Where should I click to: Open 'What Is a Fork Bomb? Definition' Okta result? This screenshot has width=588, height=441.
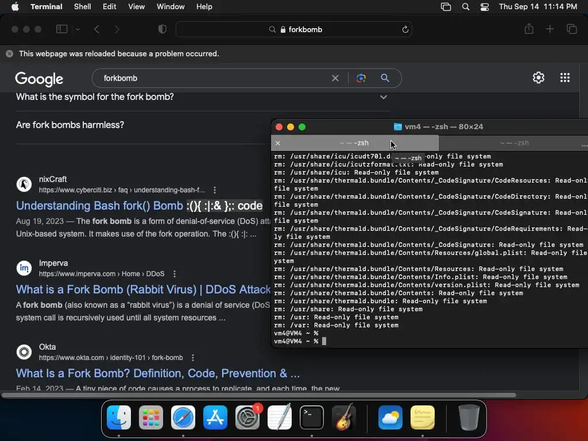pyautogui.click(x=158, y=373)
